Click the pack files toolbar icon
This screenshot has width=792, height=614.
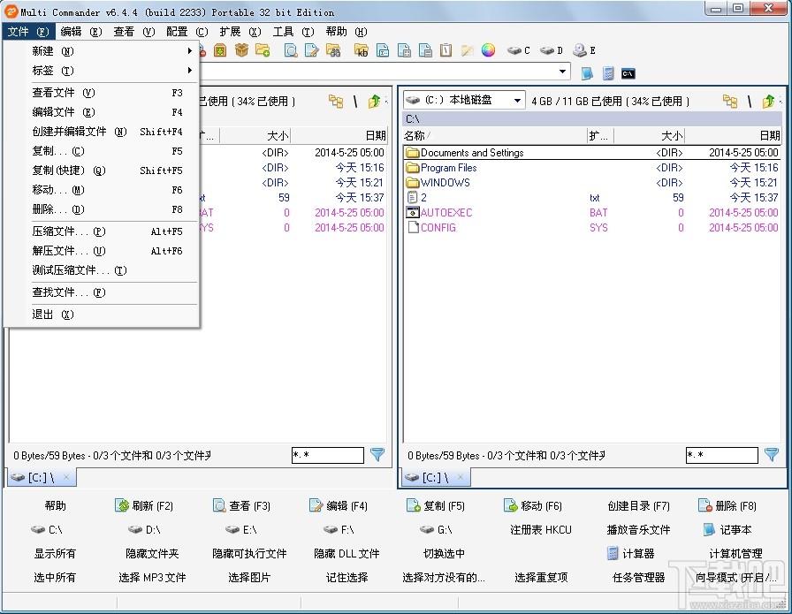pyautogui.click(x=219, y=50)
